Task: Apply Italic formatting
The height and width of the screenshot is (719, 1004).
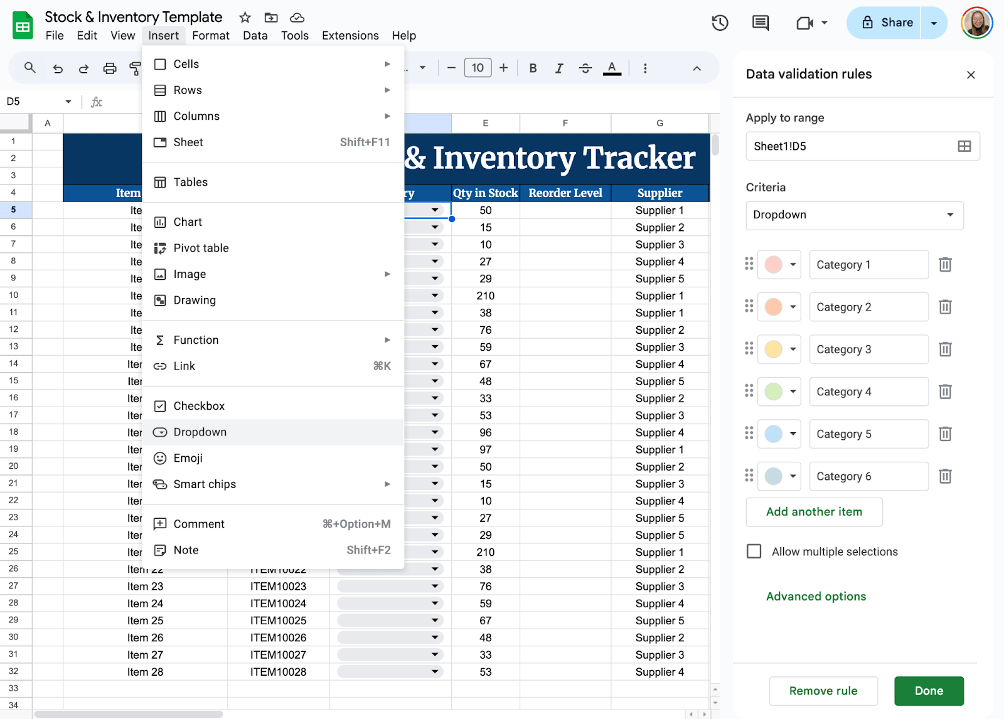Action: pos(559,68)
